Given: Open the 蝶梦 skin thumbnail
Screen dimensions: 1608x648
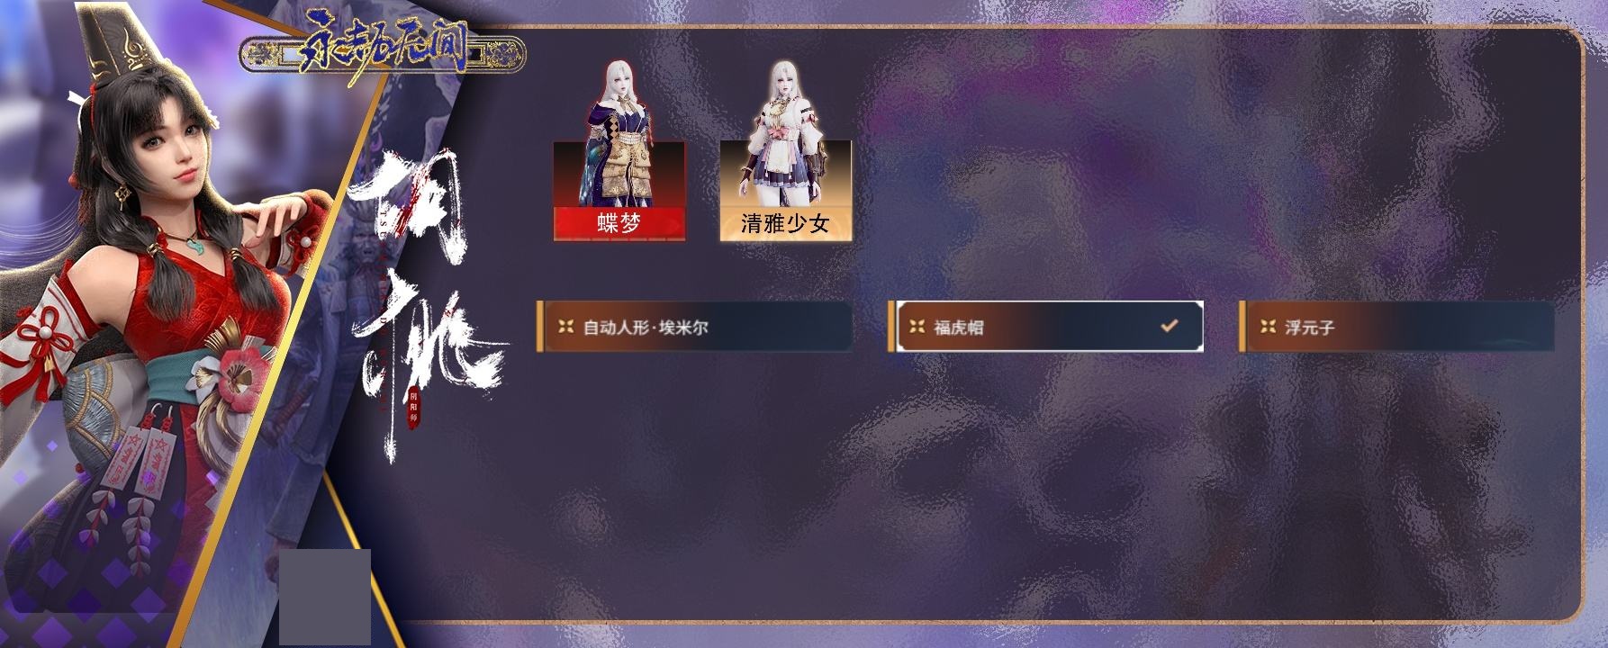Looking at the screenshot, I should (619, 151).
